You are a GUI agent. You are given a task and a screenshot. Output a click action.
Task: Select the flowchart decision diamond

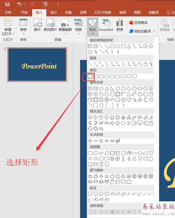coord(101,153)
